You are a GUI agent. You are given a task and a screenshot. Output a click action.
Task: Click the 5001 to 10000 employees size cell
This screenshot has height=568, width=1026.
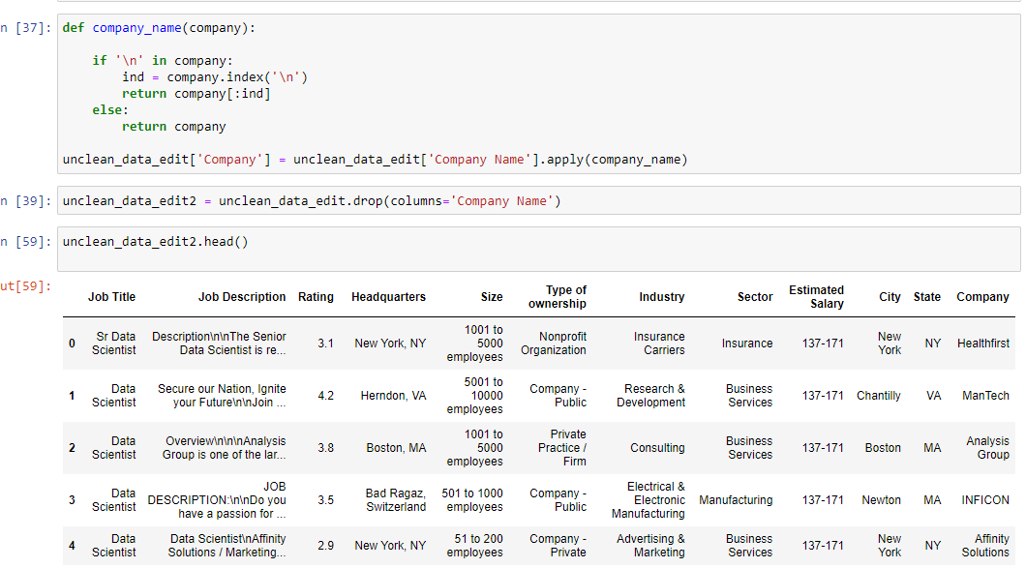pyautogui.click(x=475, y=395)
